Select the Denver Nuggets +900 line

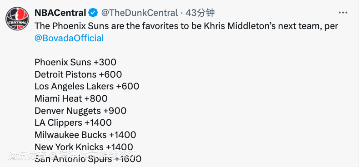(80, 111)
